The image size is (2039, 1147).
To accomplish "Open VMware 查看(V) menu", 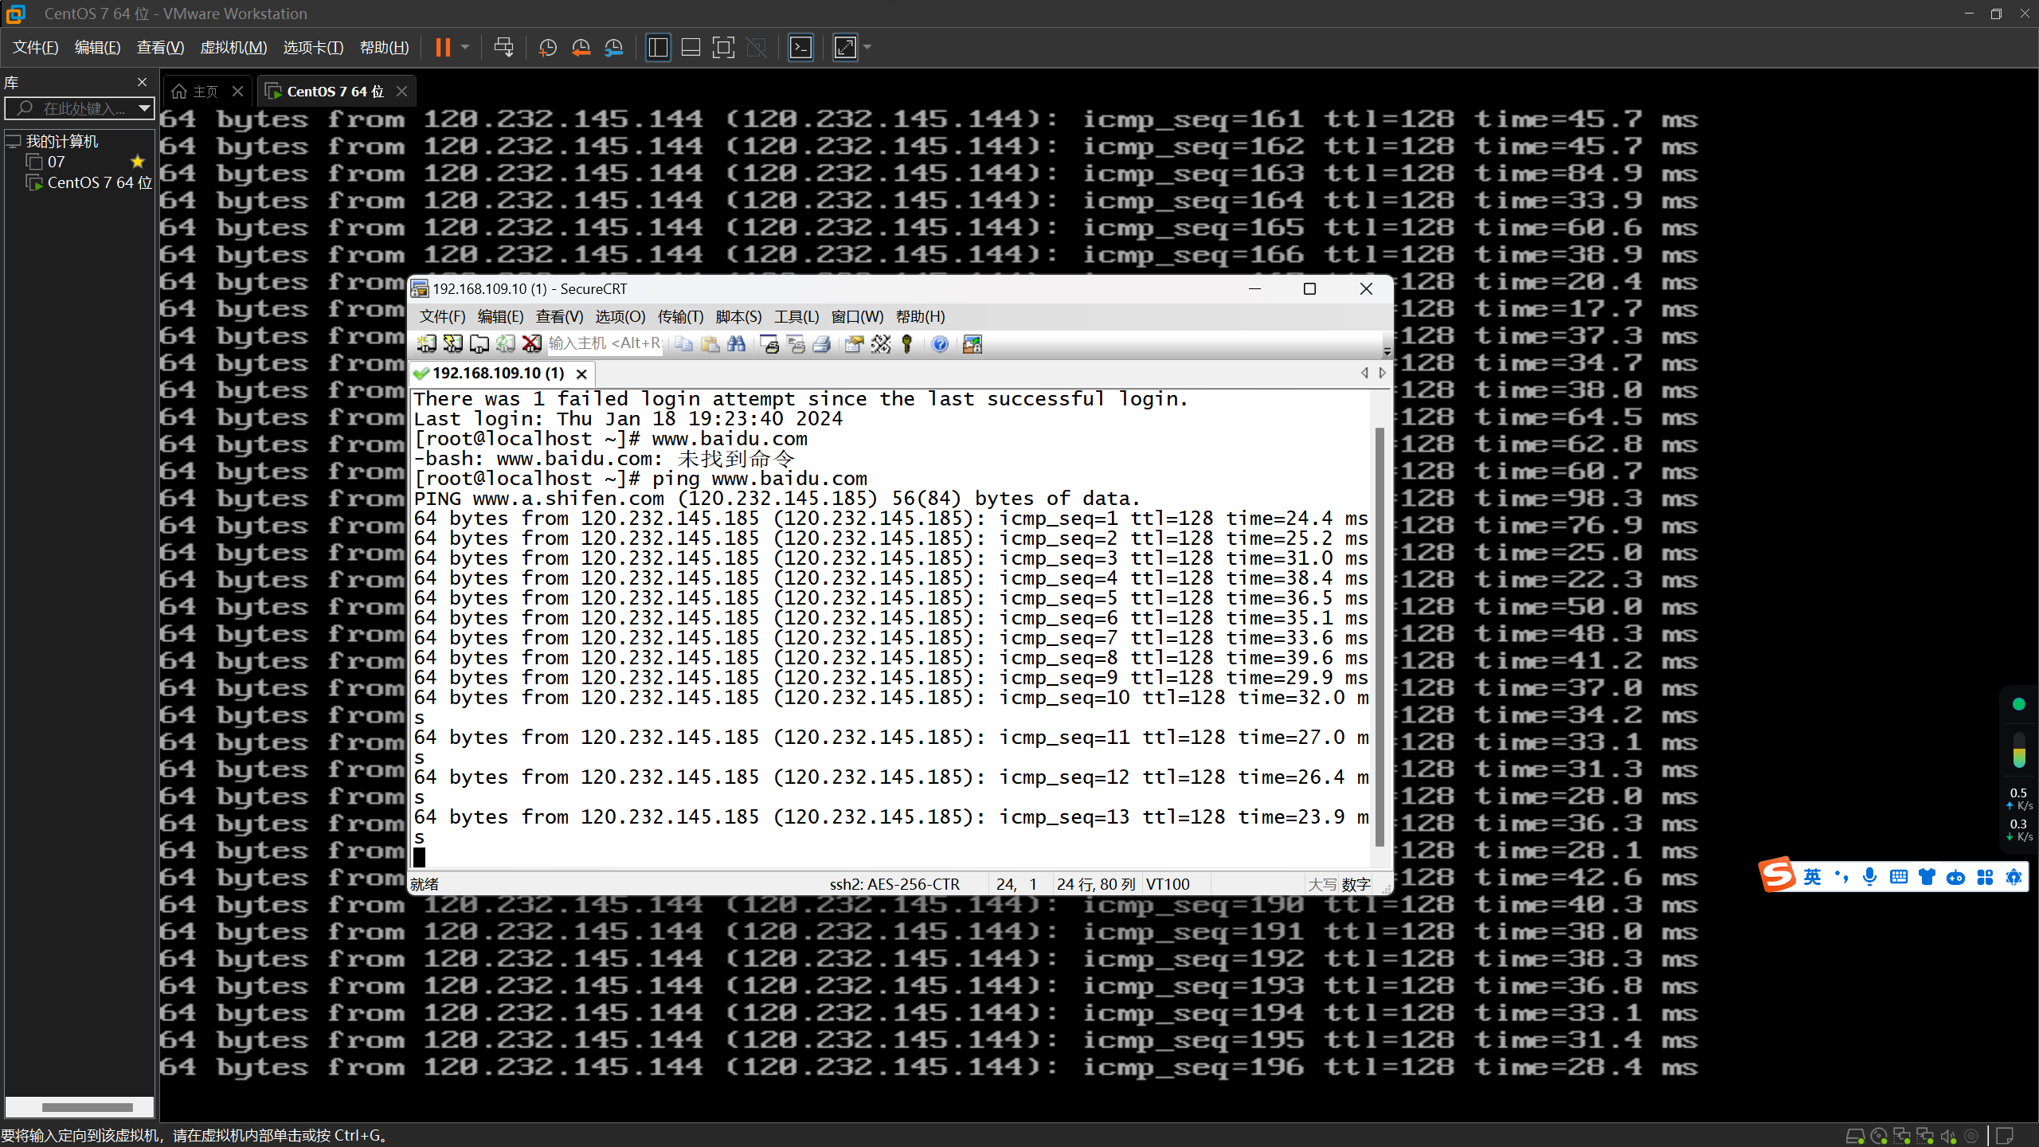I will (160, 48).
